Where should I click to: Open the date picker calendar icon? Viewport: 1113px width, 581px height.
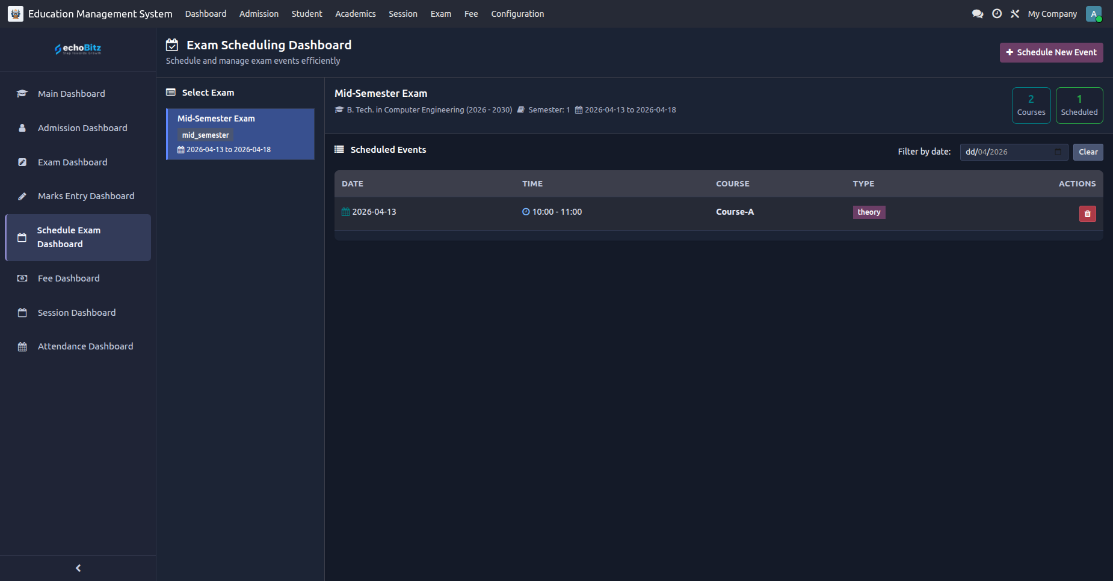click(x=1058, y=152)
